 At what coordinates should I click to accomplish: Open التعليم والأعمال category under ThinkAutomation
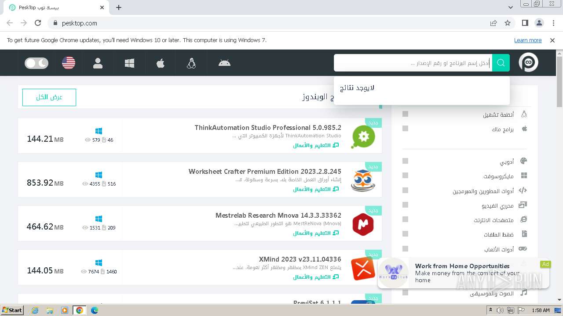[316, 145]
